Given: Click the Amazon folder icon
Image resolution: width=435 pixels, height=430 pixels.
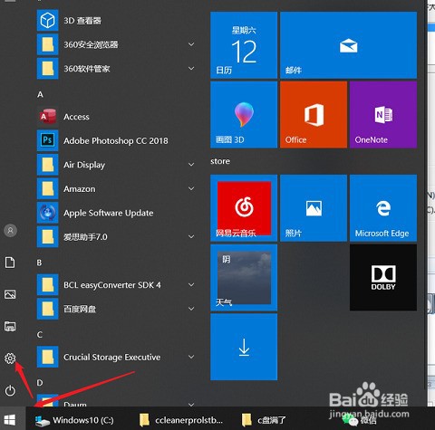Looking at the screenshot, I should click(x=47, y=188).
